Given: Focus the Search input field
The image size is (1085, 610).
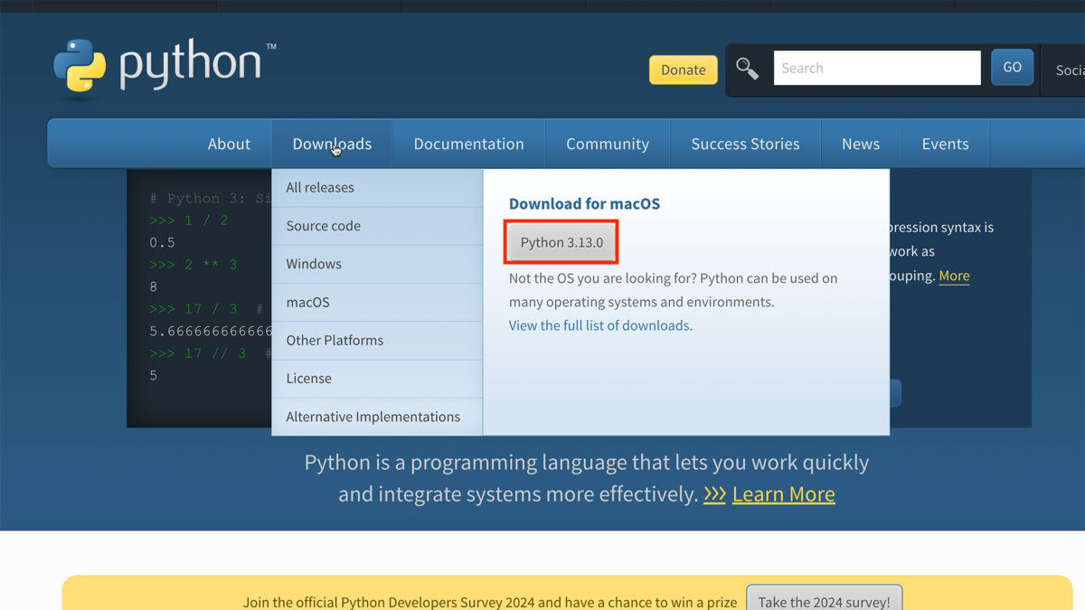Looking at the screenshot, I should (877, 68).
